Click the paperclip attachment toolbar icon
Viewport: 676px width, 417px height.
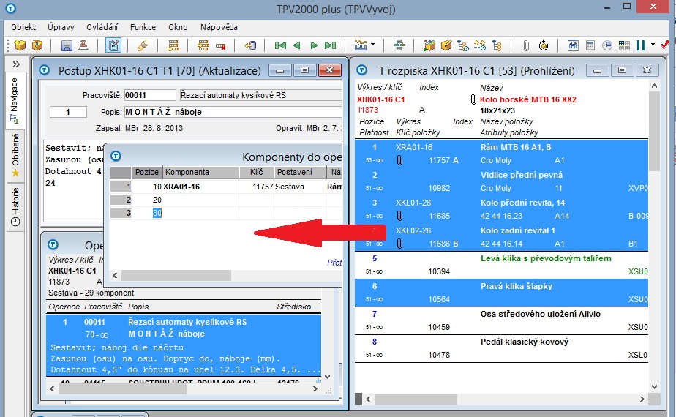[525, 45]
